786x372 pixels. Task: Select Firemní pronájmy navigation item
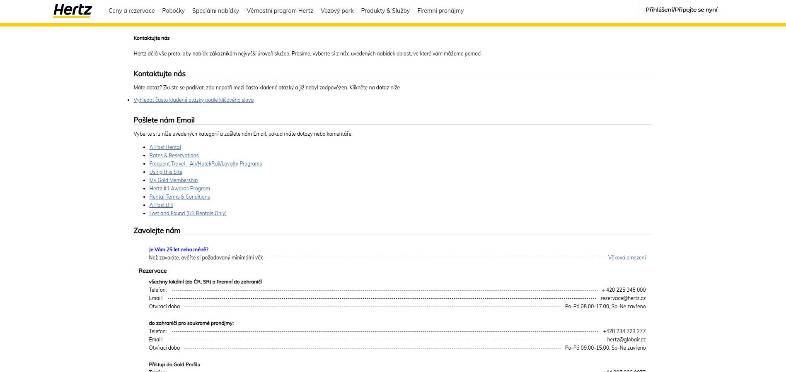click(440, 11)
